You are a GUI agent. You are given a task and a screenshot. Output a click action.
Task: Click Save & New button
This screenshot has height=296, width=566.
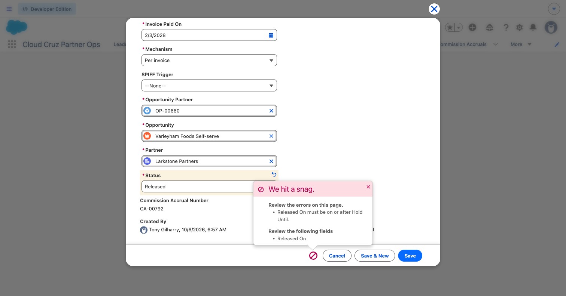click(375, 256)
